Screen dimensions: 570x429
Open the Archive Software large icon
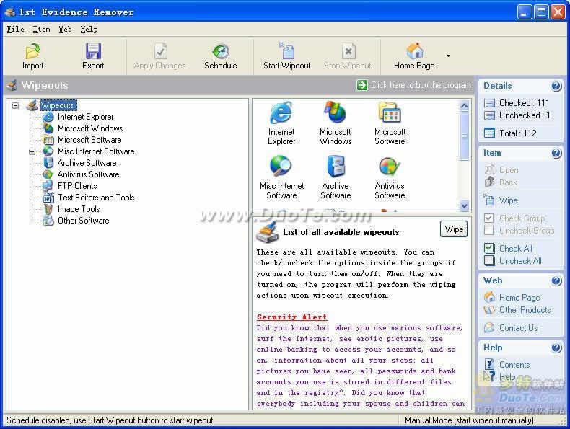coord(336,167)
